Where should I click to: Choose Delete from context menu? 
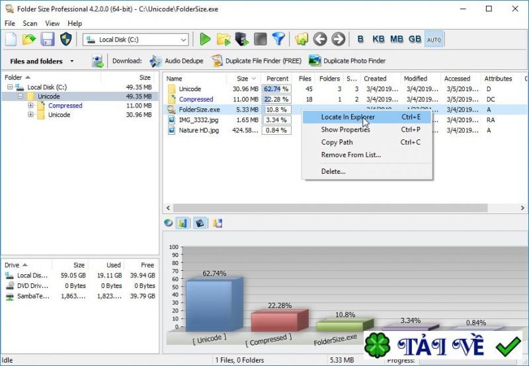click(367, 171)
